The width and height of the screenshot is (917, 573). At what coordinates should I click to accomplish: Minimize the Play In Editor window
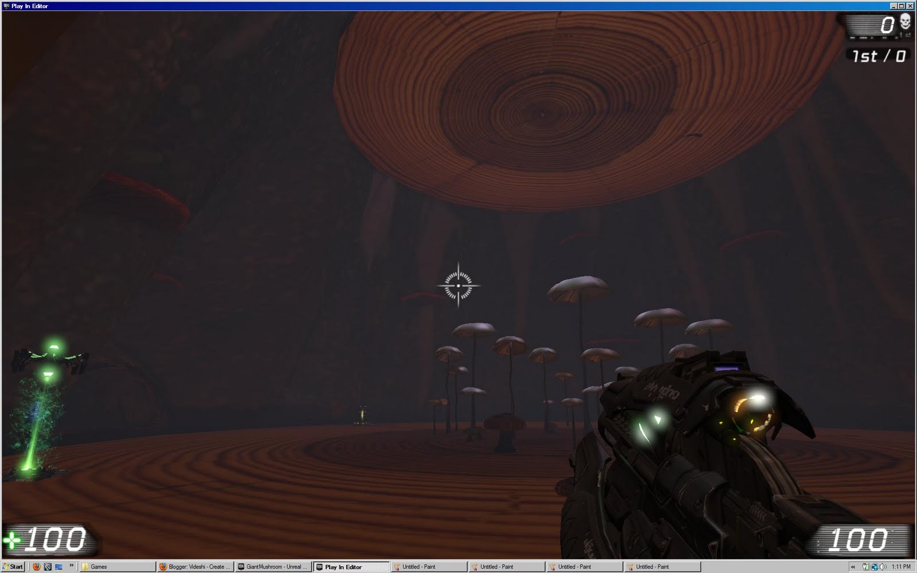(x=894, y=6)
